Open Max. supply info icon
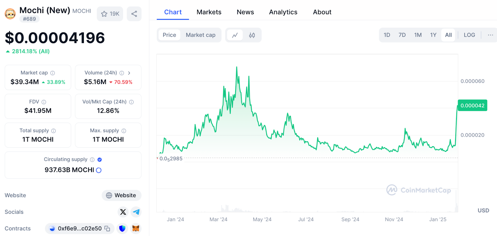The height and width of the screenshot is (236, 497). [124, 131]
